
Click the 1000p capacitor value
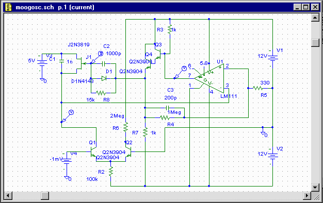coord(114,54)
